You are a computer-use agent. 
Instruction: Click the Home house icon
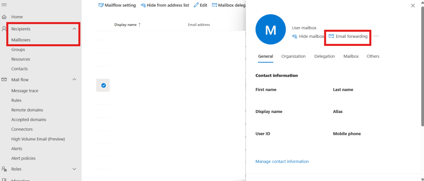pos(4,17)
